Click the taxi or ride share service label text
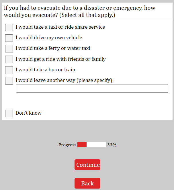 60,27
